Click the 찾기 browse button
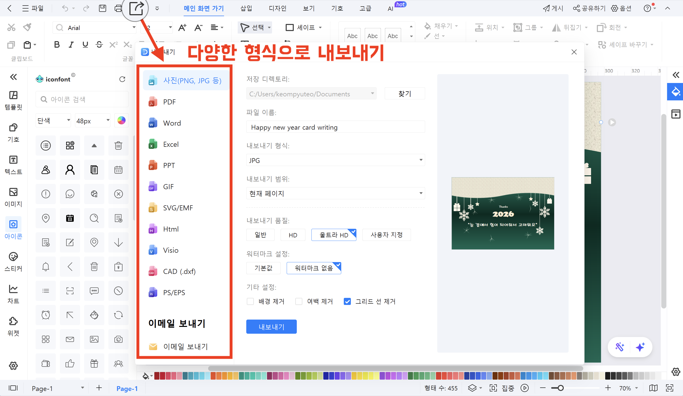This screenshot has width=683, height=396. coord(404,94)
